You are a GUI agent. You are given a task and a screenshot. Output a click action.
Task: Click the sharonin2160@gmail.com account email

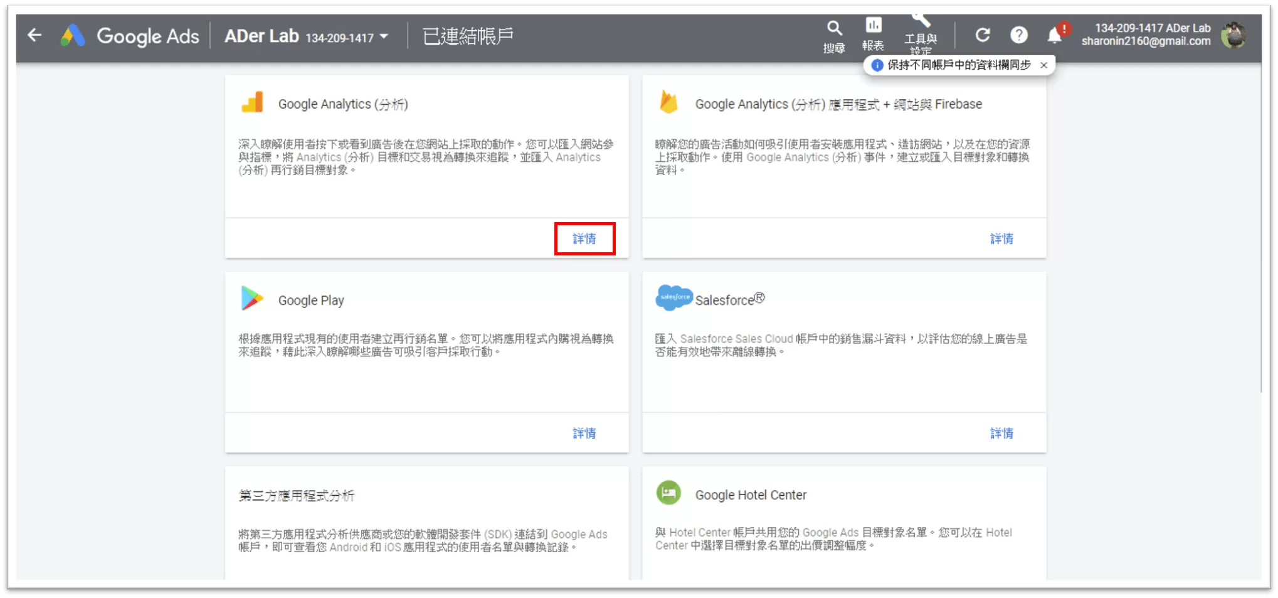(1146, 41)
